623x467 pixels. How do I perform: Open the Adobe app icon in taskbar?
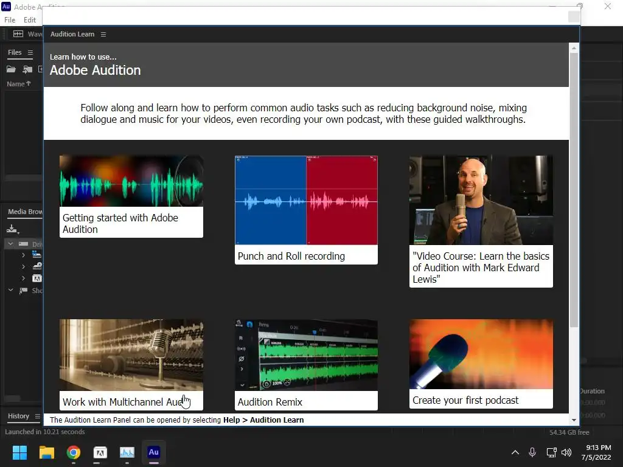pos(100,452)
